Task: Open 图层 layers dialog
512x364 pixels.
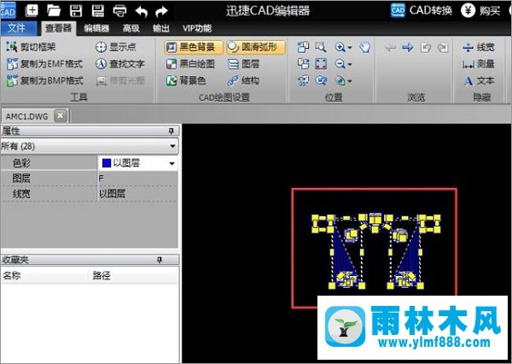Action: tap(243, 64)
